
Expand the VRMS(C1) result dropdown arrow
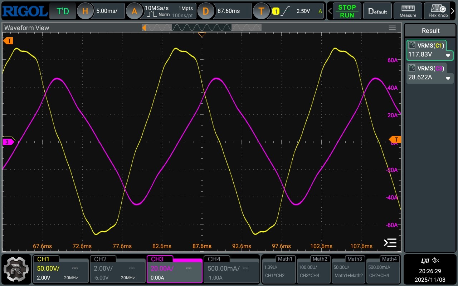[448, 55]
